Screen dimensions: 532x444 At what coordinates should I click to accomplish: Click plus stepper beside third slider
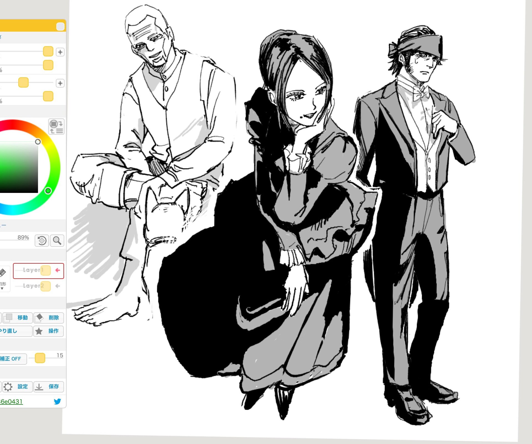coord(60,83)
